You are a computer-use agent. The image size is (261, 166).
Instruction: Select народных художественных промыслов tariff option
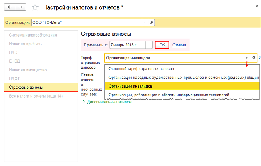coord(183,77)
